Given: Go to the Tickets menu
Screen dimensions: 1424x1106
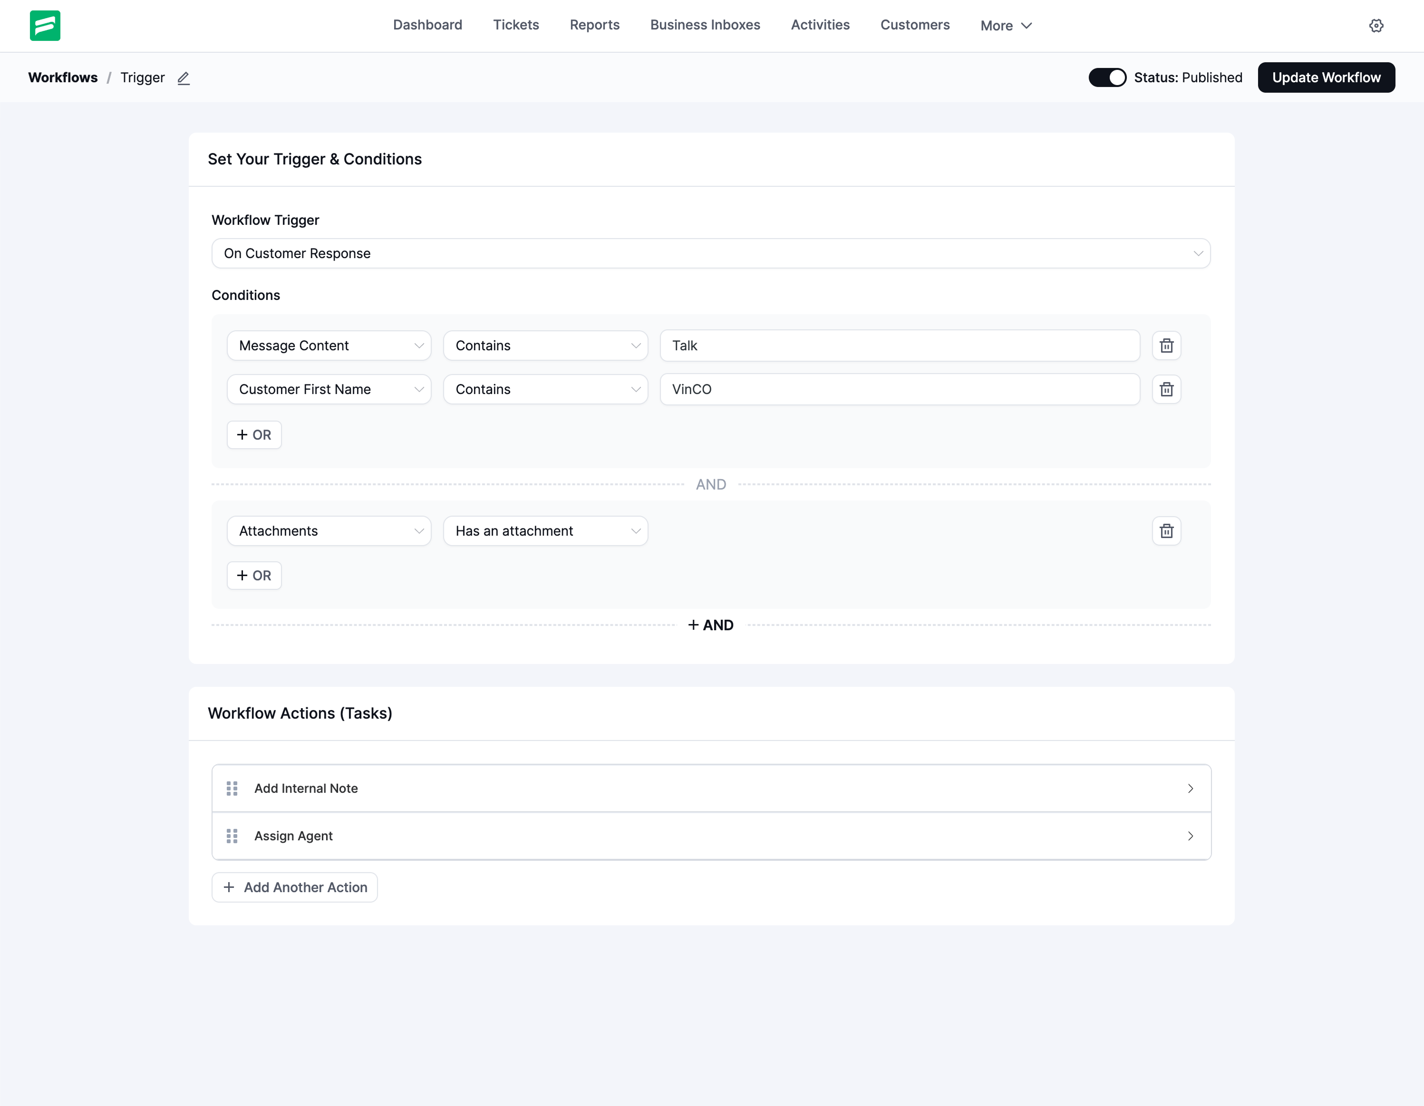Looking at the screenshot, I should tap(515, 25).
